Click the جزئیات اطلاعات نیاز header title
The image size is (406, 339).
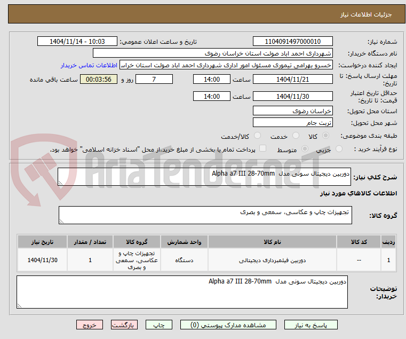pyautogui.click(x=366, y=14)
